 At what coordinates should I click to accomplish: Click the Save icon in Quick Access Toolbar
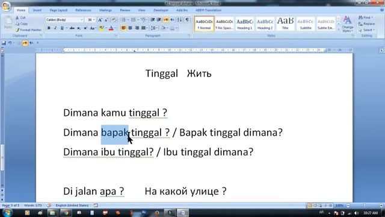click(4, 43)
